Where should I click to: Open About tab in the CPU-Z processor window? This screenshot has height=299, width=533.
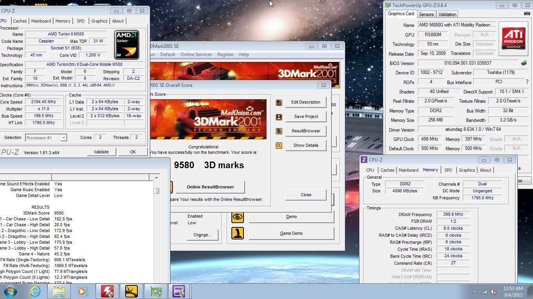click(x=118, y=21)
